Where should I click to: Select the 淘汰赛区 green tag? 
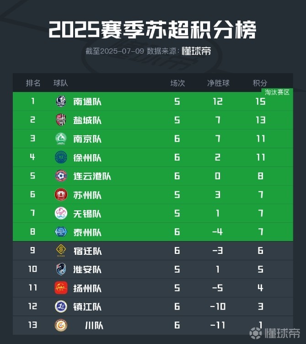click(277, 92)
